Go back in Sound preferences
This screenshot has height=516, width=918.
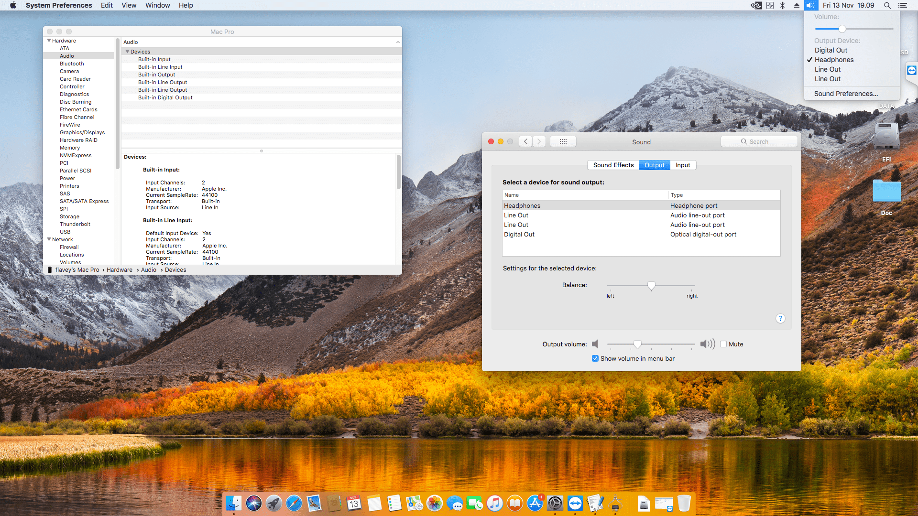click(525, 141)
